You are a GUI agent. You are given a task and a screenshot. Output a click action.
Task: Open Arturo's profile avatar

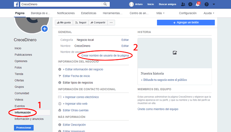pyautogui.click(x=131, y=4)
